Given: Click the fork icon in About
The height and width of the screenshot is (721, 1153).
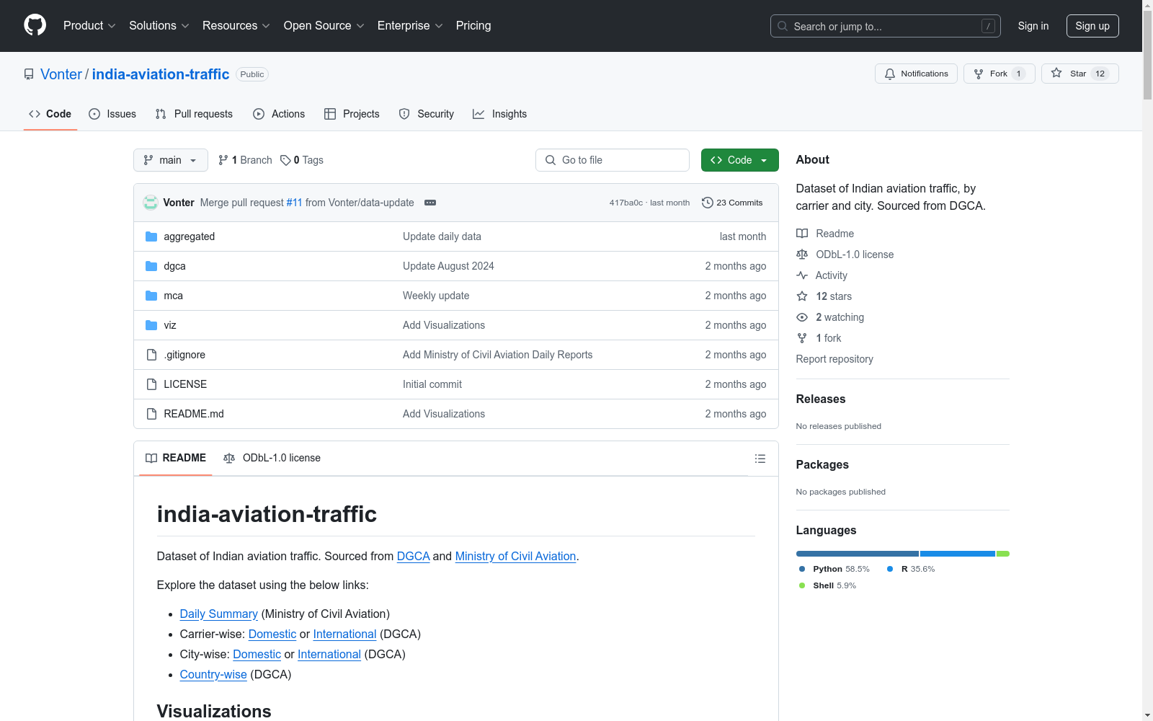Looking at the screenshot, I should pyautogui.click(x=802, y=338).
